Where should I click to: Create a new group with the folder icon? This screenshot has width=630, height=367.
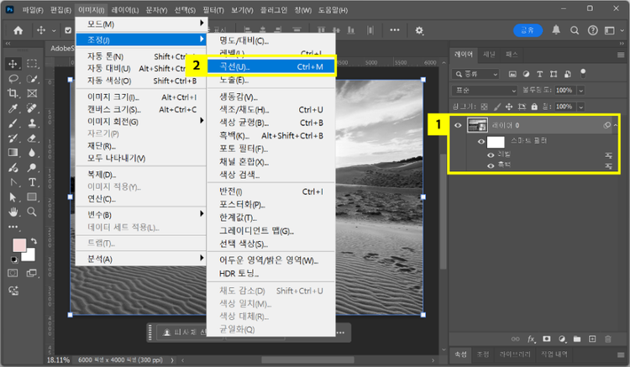(577, 339)
